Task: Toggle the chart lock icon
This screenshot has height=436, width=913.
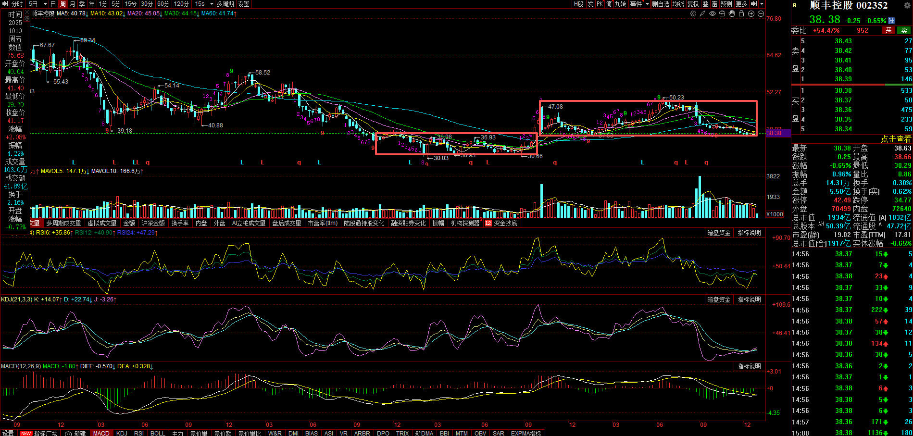Action: pos(741,14)
